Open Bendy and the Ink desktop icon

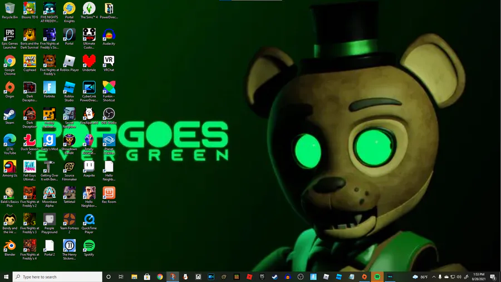click(10, 223)
